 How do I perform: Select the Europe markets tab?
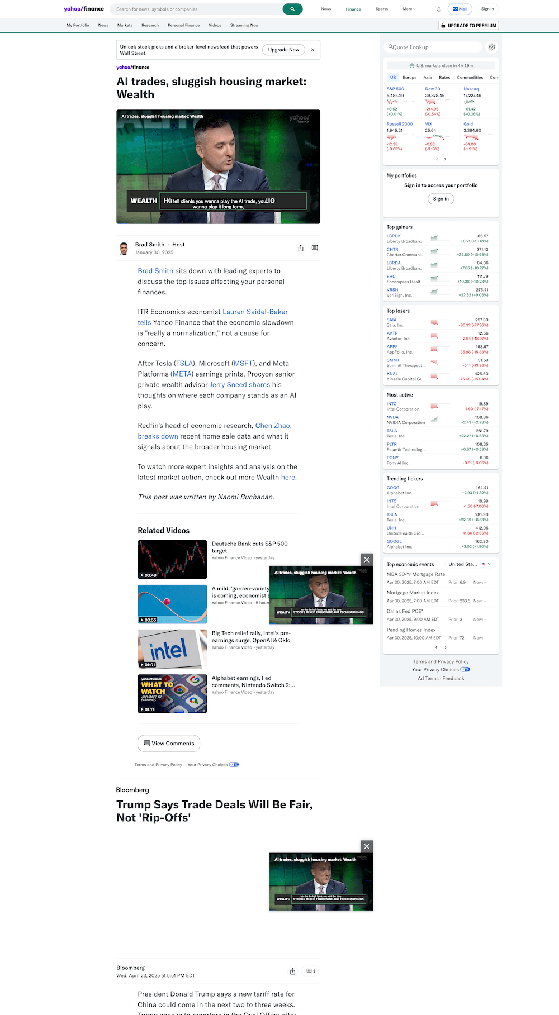tap(410, 78)
